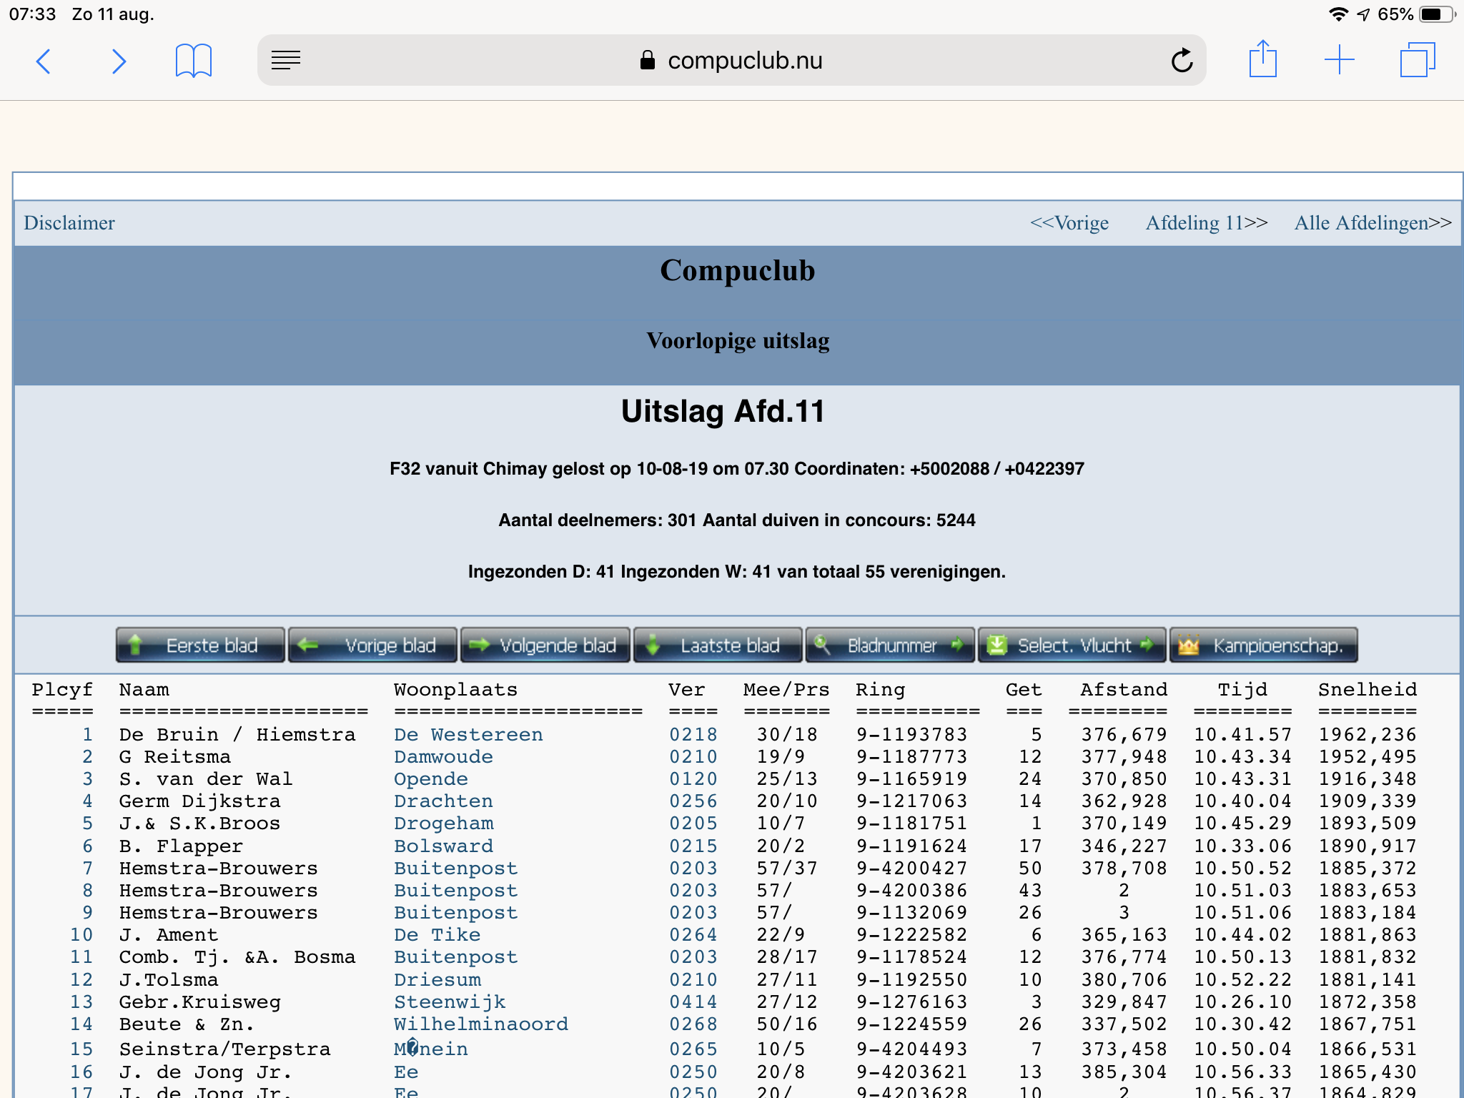Tap the padlock icon in address bar
Image resolution: width=1464 pixels, height=1098 pixels.
pos(647,60)
